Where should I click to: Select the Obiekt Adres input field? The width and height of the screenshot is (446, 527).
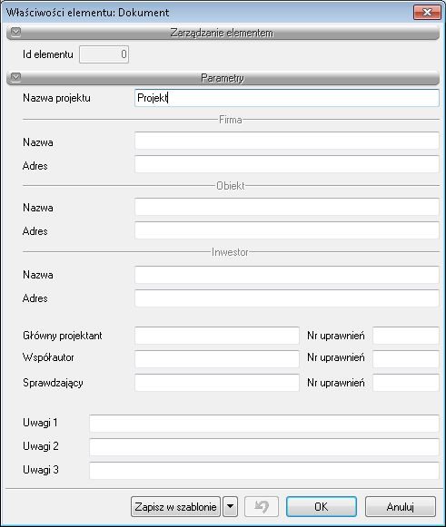[x=287, y=230]
